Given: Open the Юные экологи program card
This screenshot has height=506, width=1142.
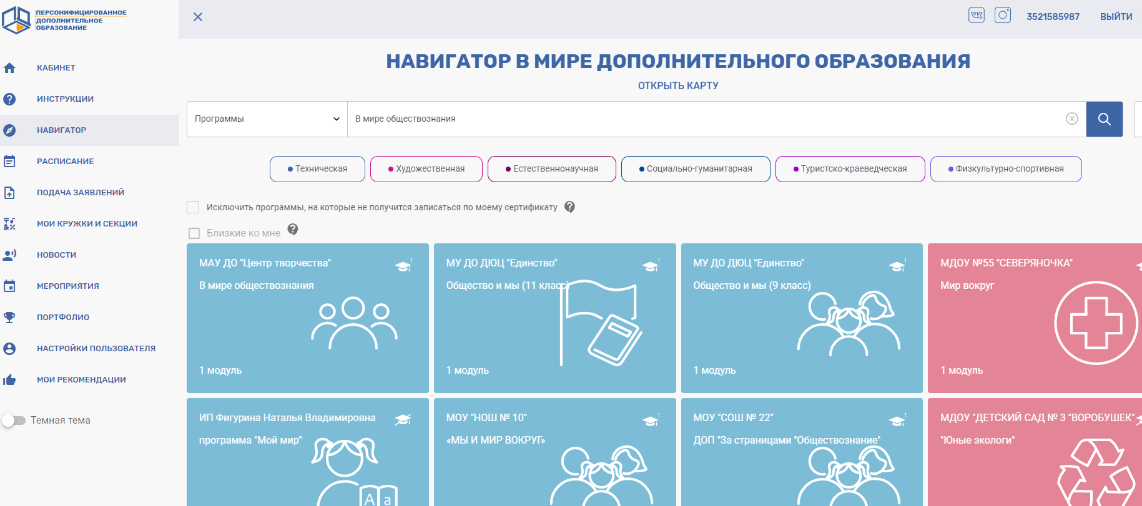Looking at the screenshot, I should pos(1035,452).
